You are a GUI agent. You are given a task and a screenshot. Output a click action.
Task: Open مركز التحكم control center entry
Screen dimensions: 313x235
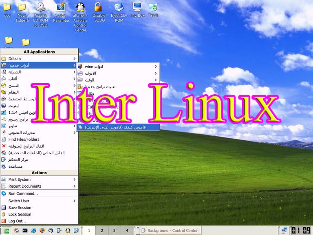coord(39,160)
